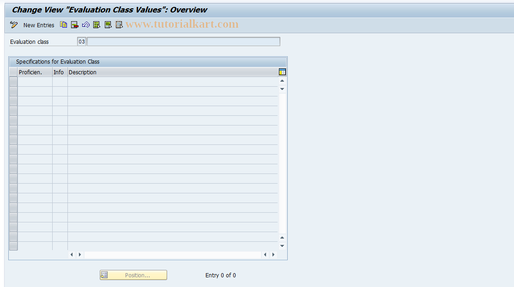
Task: Click the Delete row icon
Action: 75,25
